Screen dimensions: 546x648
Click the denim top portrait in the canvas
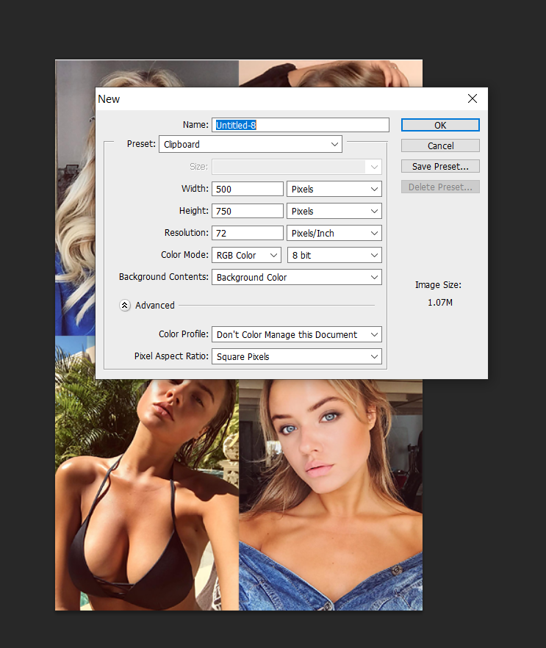tap(331, 494)
